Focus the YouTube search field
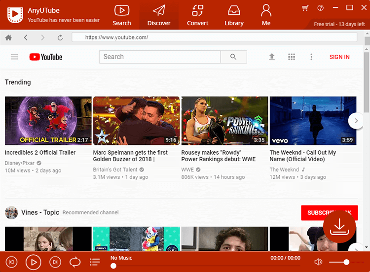The width and height of the screenshot is (370, 272). click(x=160, y=57)
